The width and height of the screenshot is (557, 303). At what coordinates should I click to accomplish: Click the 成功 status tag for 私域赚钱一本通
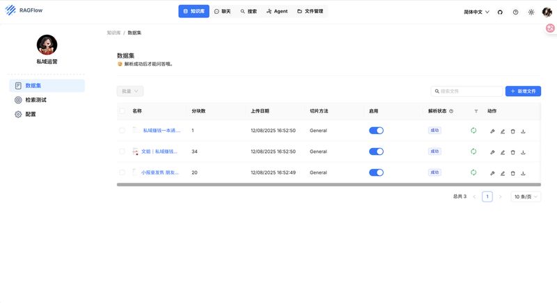[434, 131]
